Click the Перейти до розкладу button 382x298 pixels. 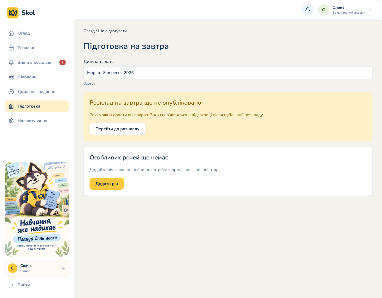[118, 129]
